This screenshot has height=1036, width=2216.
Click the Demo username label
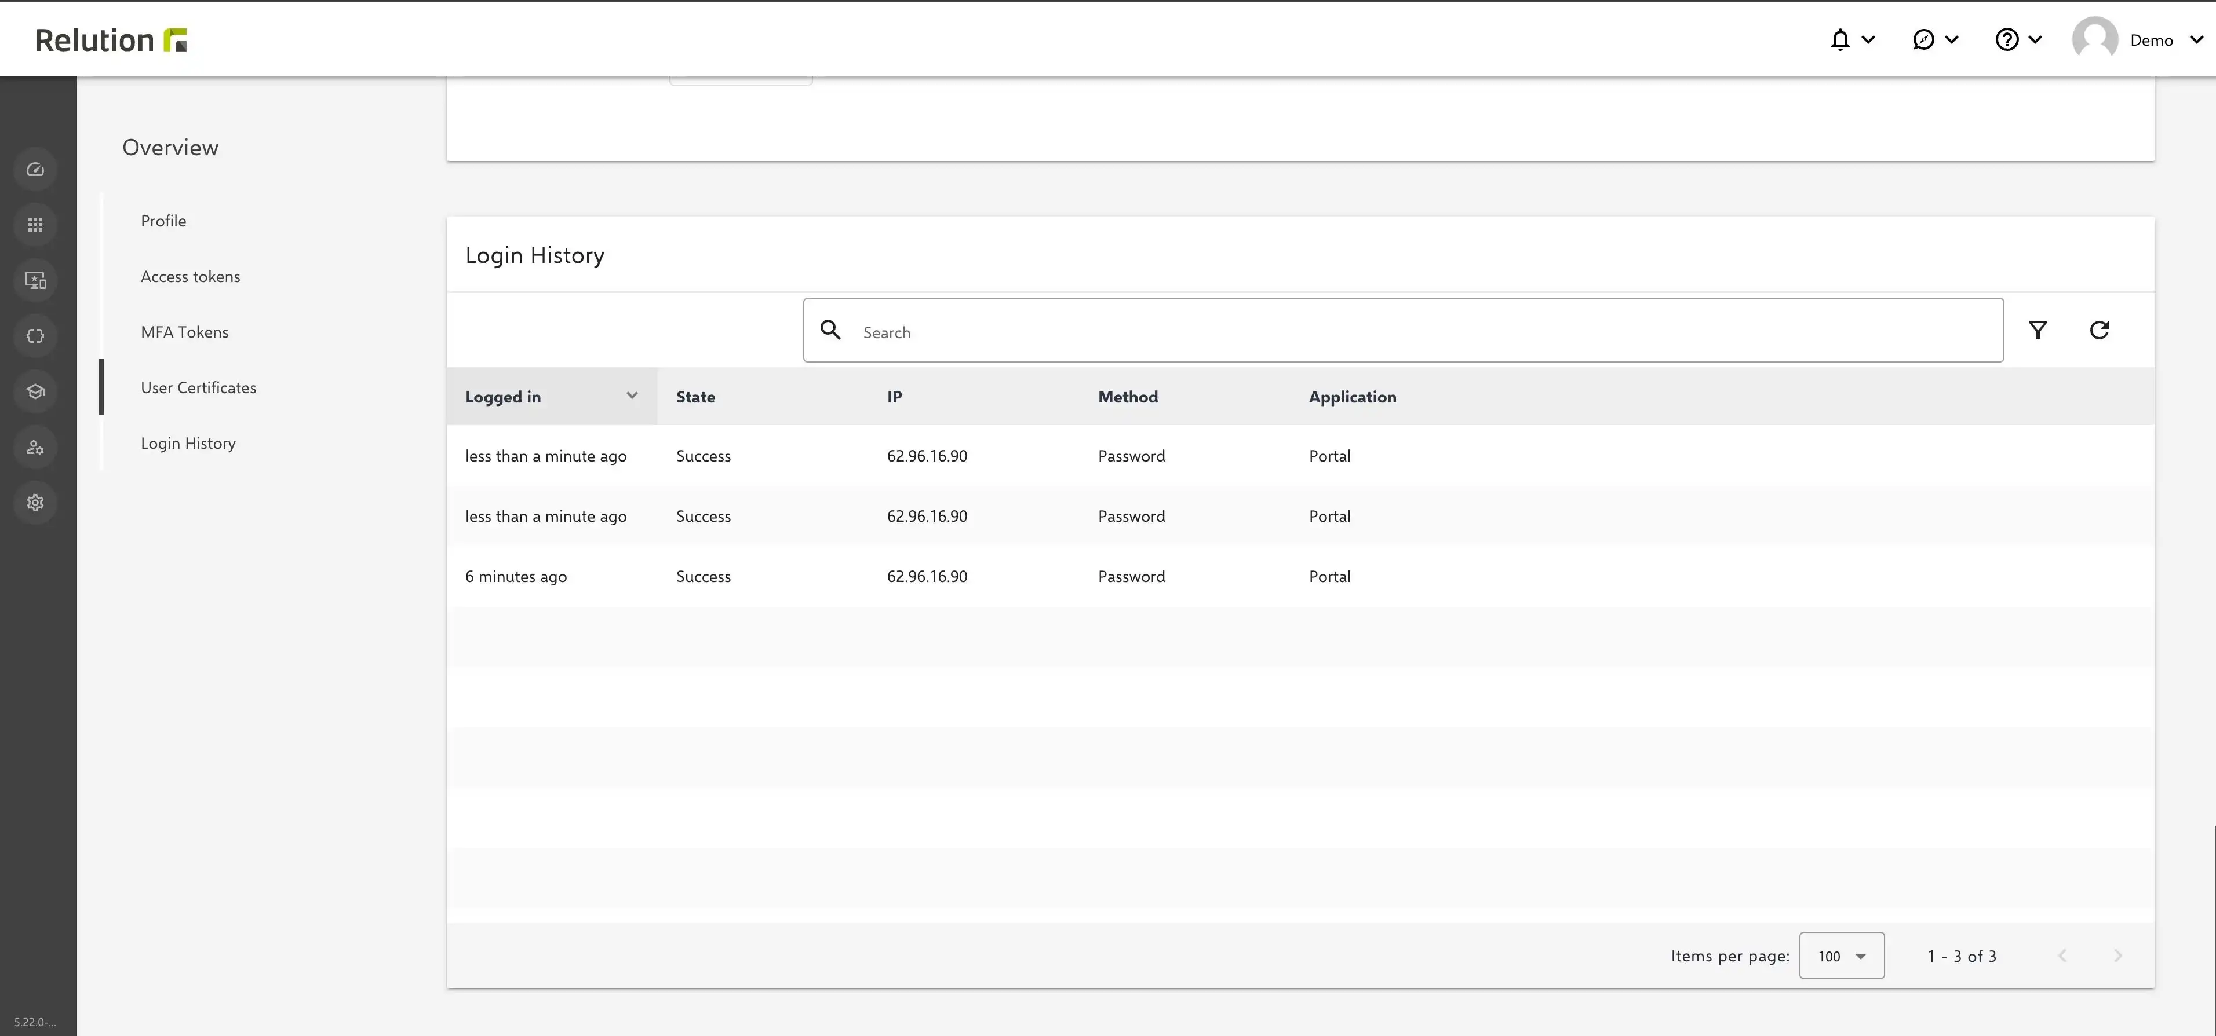pos(2152,41)
